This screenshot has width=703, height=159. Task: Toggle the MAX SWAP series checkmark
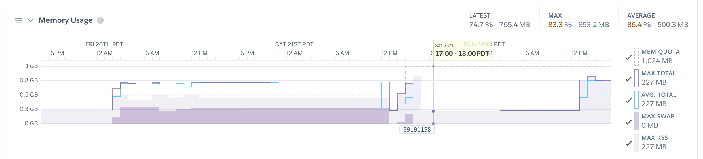[x=629, y=122]
